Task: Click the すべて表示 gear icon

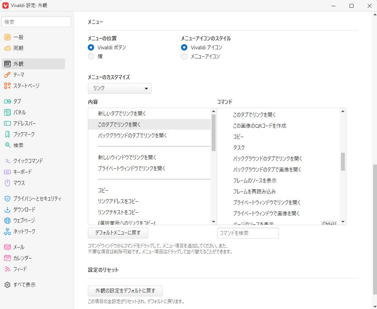Action: pos(7,285)
